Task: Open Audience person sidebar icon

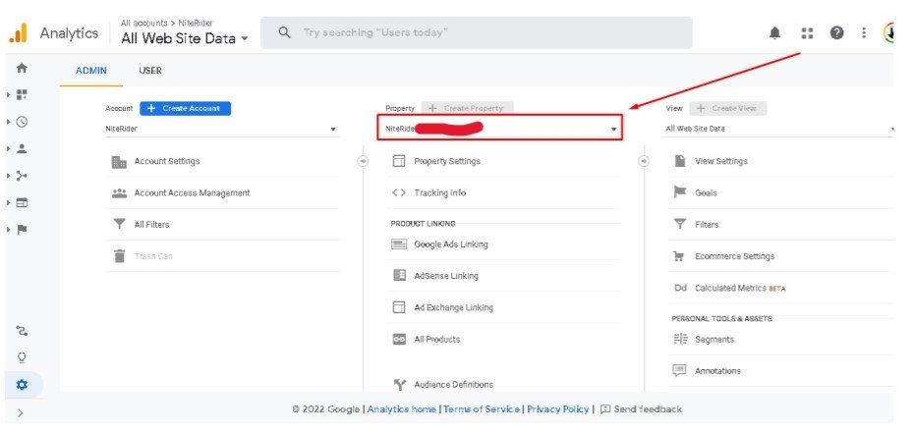Action: [22, 148]
